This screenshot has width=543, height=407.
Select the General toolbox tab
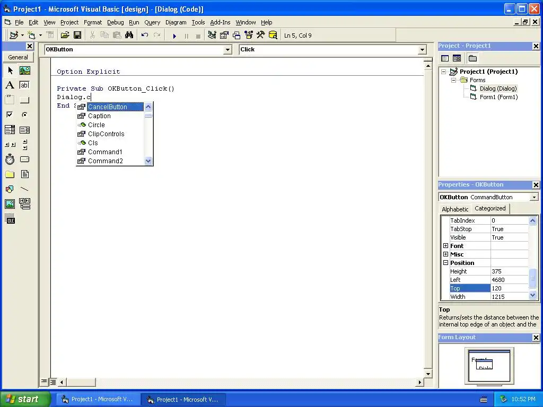coord(18,57)
